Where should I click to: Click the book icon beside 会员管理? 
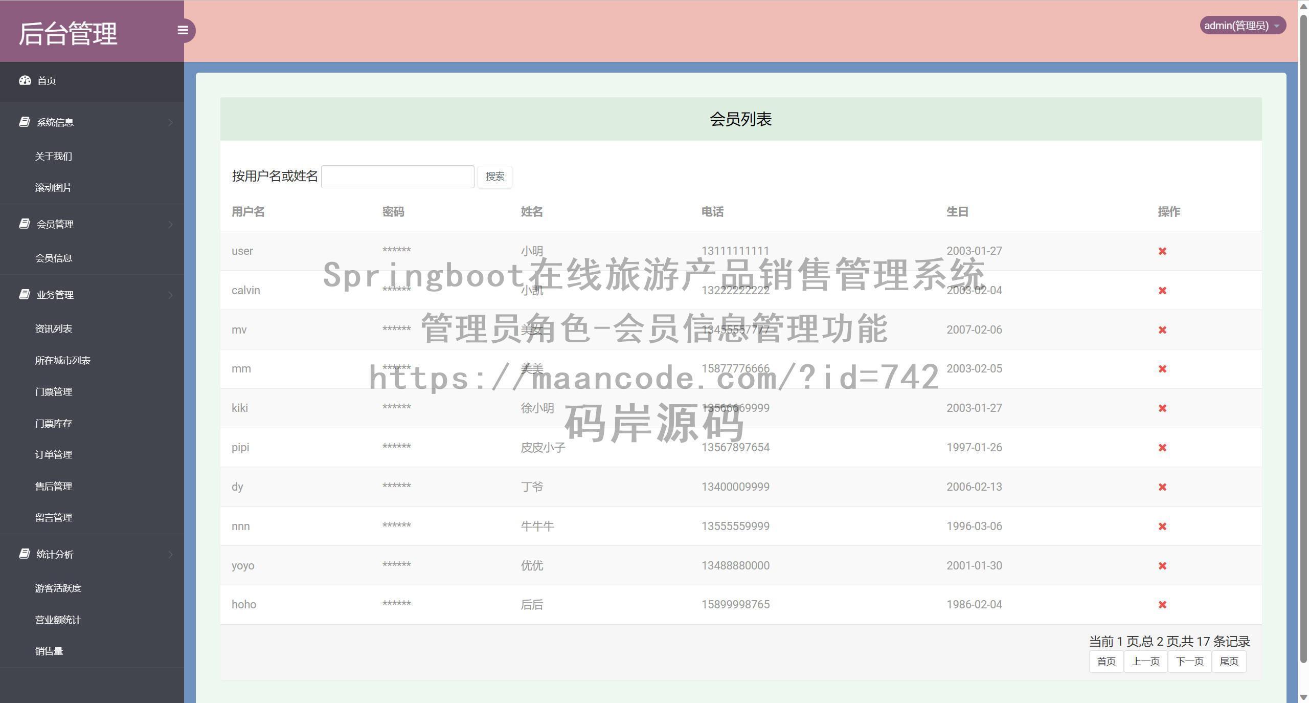24,224
